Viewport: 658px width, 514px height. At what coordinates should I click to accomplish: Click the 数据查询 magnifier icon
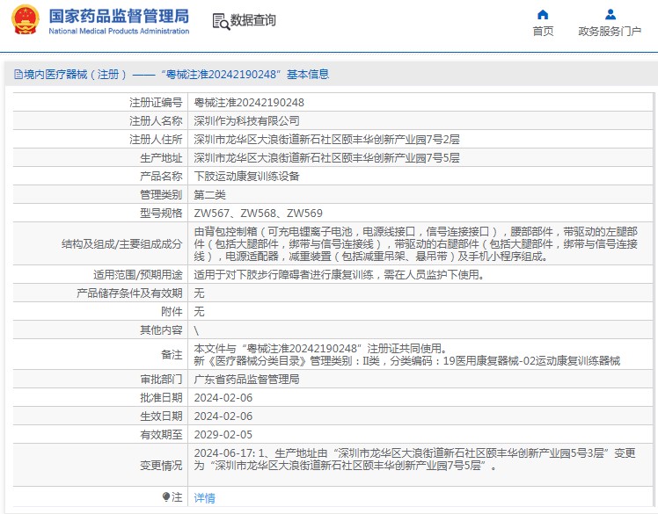coord(220,20)
